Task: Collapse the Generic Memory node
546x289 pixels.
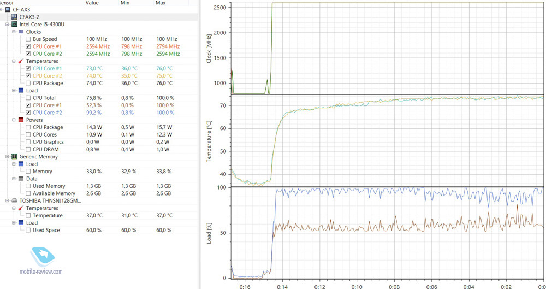Action: tap(7, 157)
